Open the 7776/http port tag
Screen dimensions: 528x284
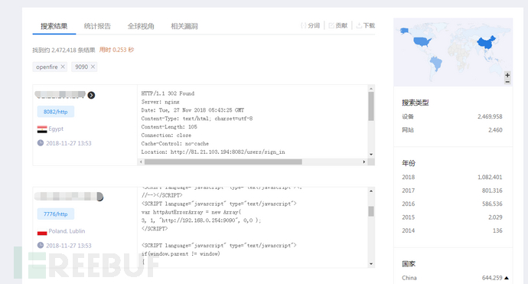pyautogui.click(x=56, y=214)
